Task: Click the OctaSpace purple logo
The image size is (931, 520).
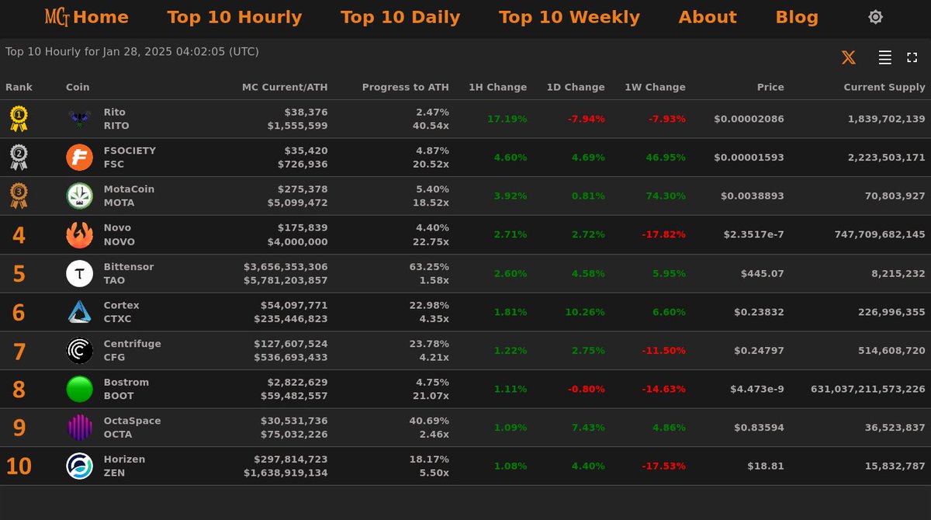Action: 79,428
